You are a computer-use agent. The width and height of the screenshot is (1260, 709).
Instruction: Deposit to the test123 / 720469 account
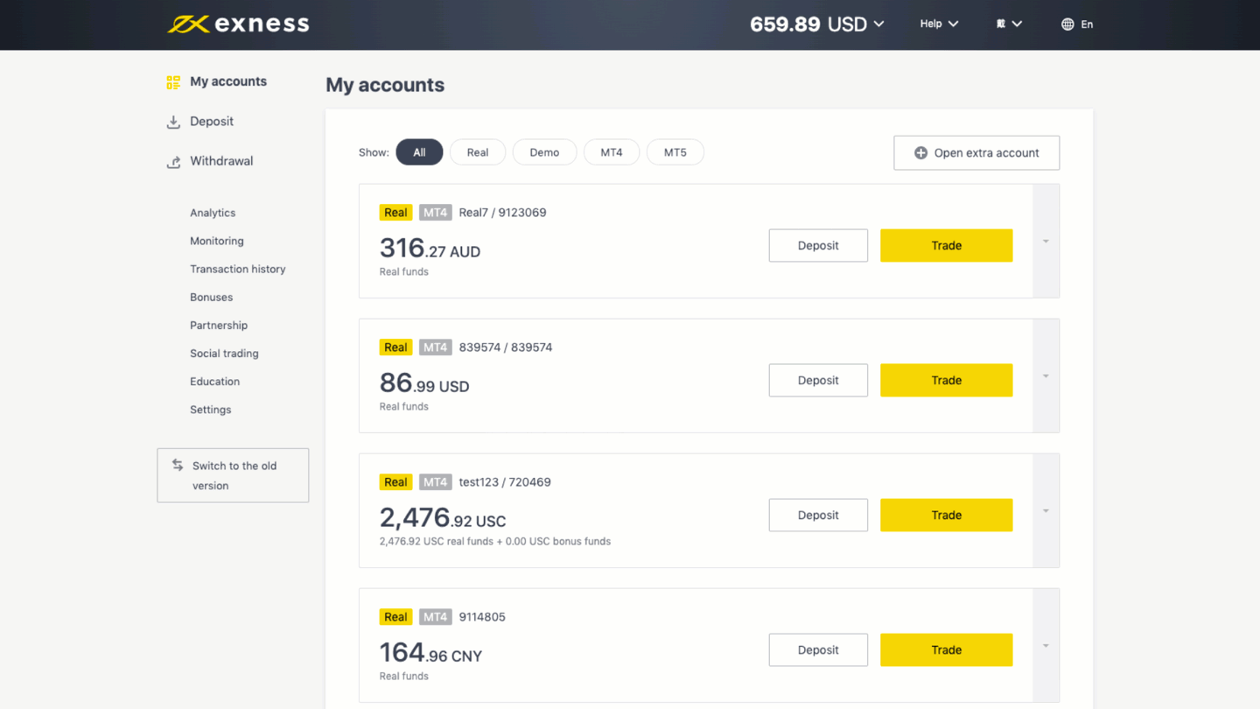click(818, 515)
